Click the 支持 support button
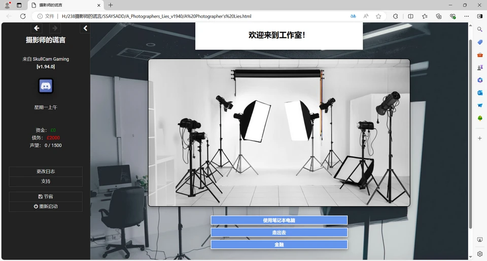 pyautogui.click(x=46, y=181)
